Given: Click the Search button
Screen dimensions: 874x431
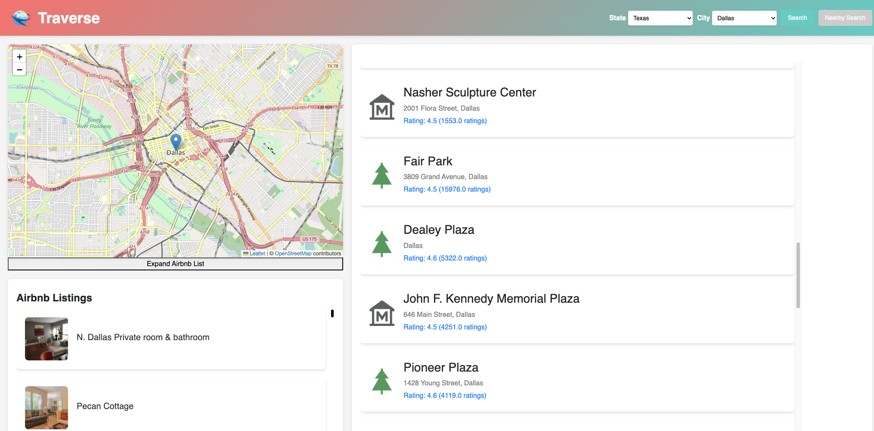Looking at the screenshot, I should [797, 18].
